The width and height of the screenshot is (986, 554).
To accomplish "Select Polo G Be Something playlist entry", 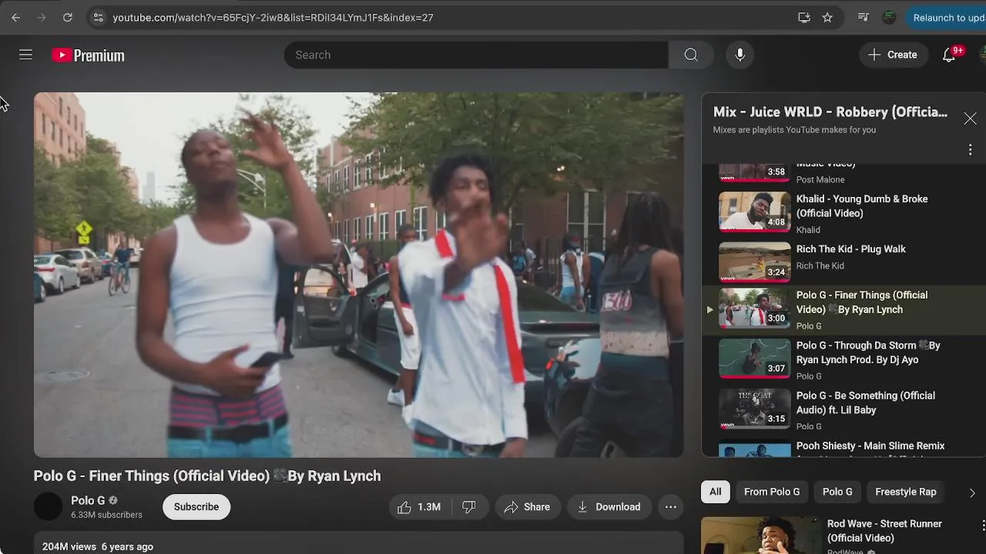I will (844, 409).
